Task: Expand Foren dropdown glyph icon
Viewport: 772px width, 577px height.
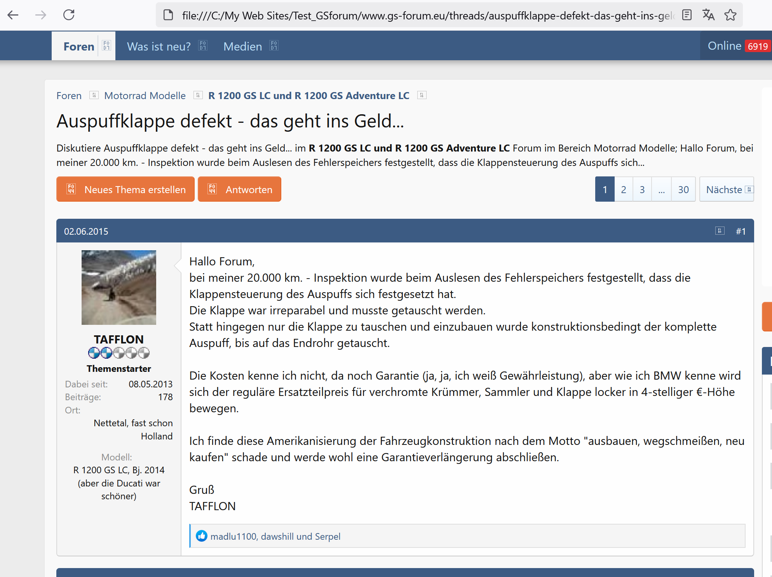Action: point(106,45)
